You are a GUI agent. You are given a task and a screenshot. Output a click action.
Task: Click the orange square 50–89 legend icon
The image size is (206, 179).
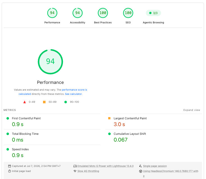point(44,102)
